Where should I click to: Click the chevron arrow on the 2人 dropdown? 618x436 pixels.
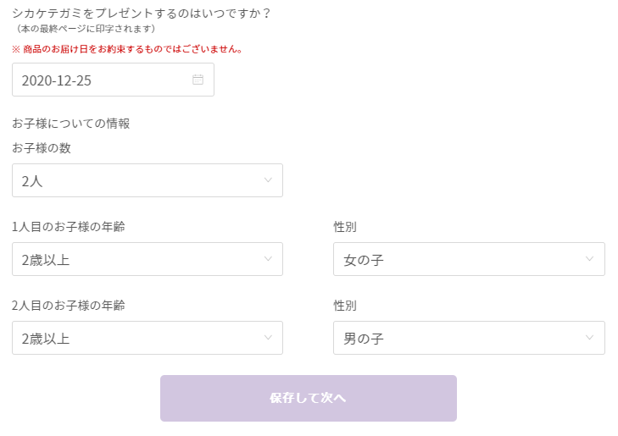[x=268, y=180]
